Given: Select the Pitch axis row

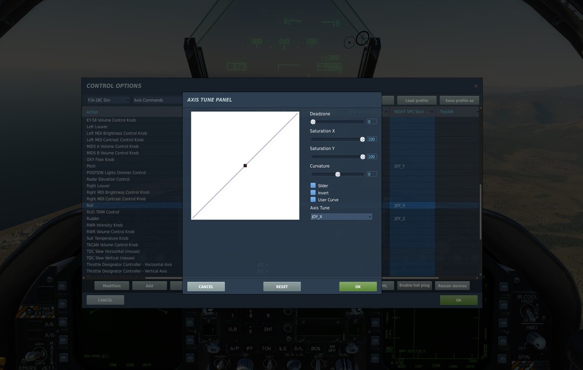Looking at the screenshot, I should coord(132,166).
